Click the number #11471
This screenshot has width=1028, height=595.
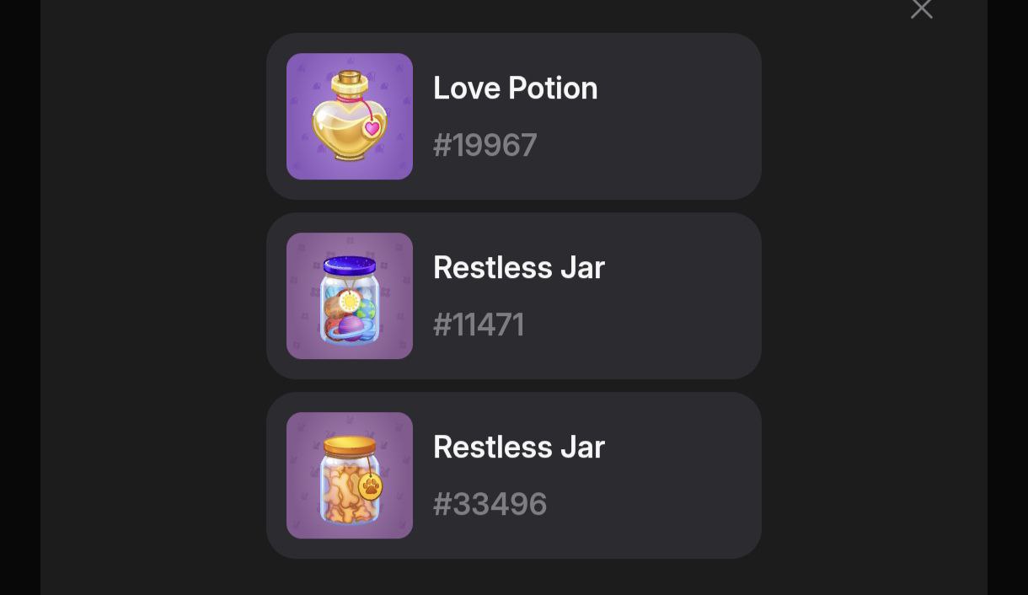coord(479,324)
